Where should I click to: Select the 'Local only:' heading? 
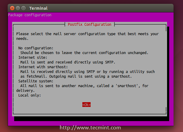(30, 95)
